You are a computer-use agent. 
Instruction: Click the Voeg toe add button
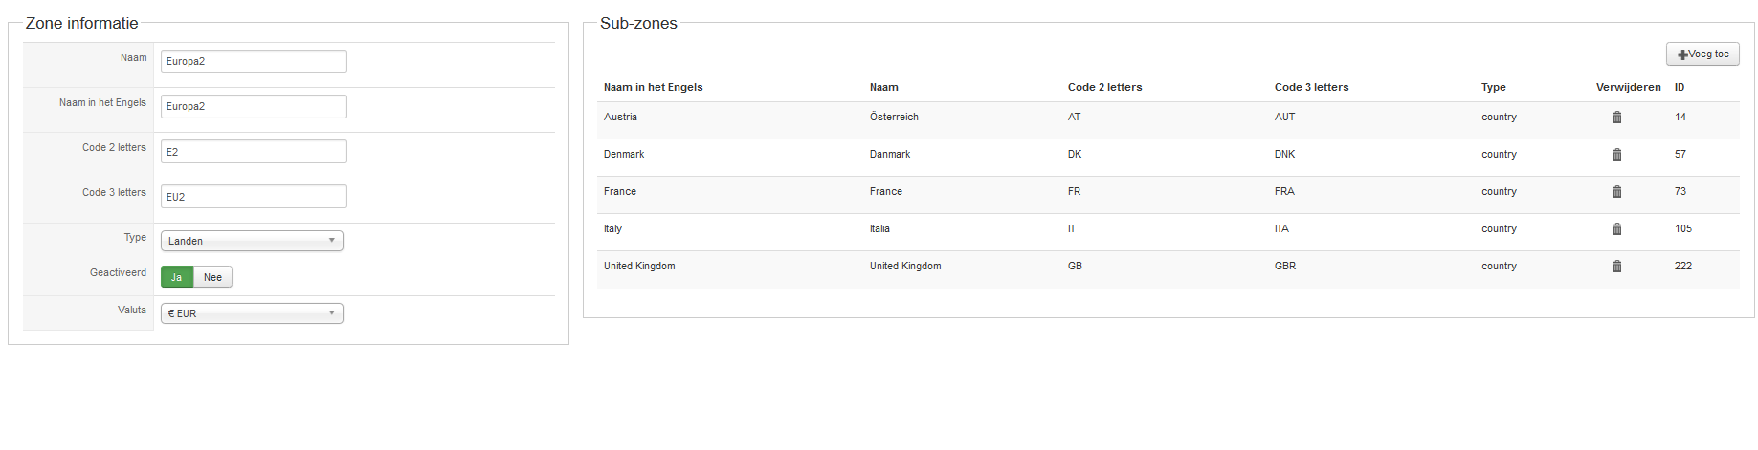pyautogui.click(x=1702, y=54)
